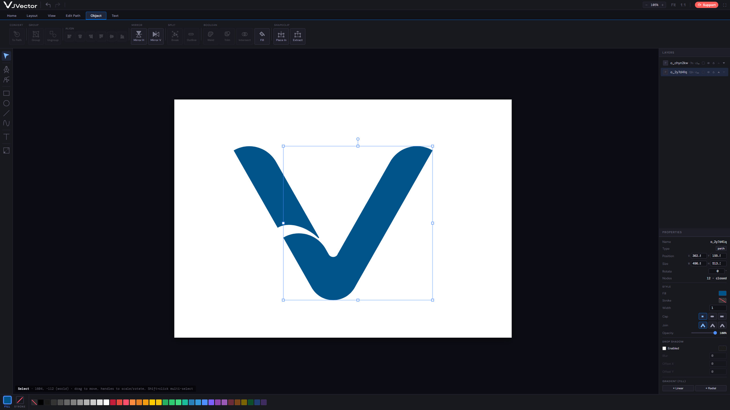The width and height of the screenshot is (730, 410).
Task: Click the Opacity slider handle
Action: [715, 333]
